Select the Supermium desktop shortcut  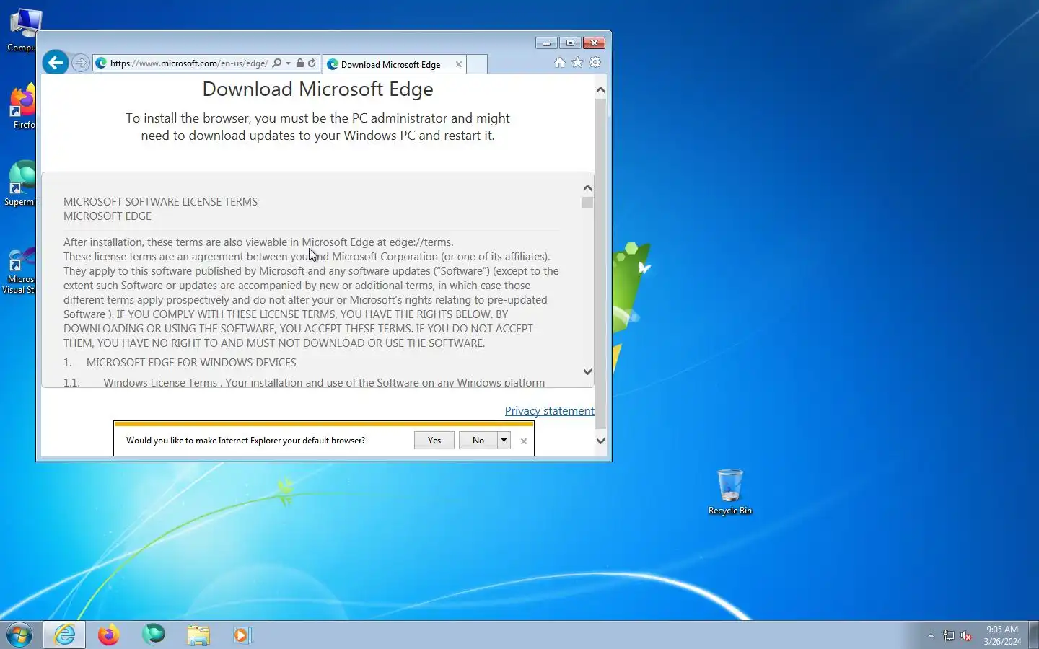(20, 184)
